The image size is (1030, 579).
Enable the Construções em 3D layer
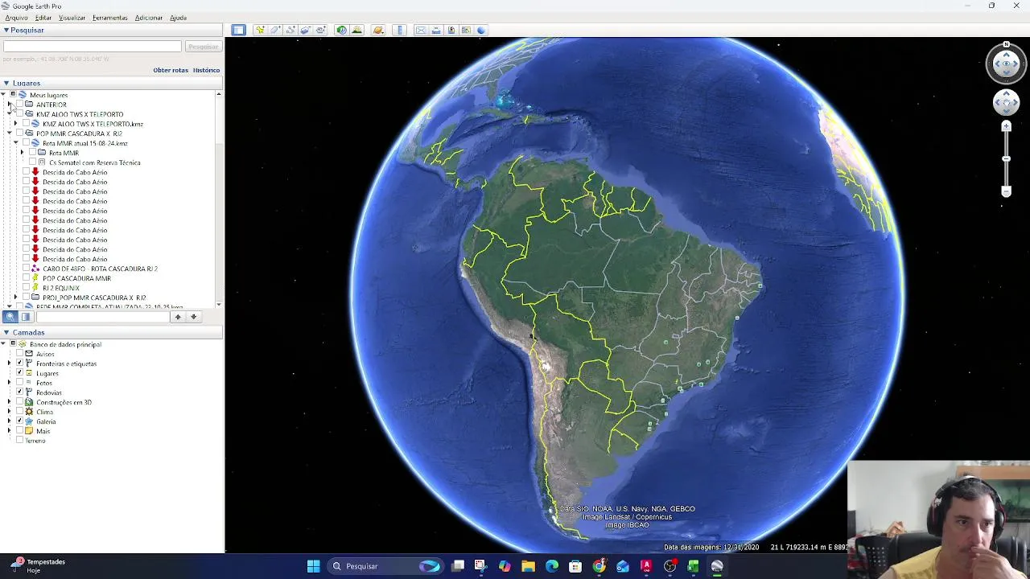click(x=19, y=402)
